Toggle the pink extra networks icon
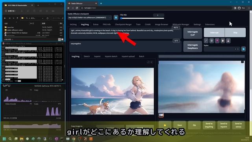The height and width of the screenshot is (142, 252). pyautogui.click(x=217, y=41)
